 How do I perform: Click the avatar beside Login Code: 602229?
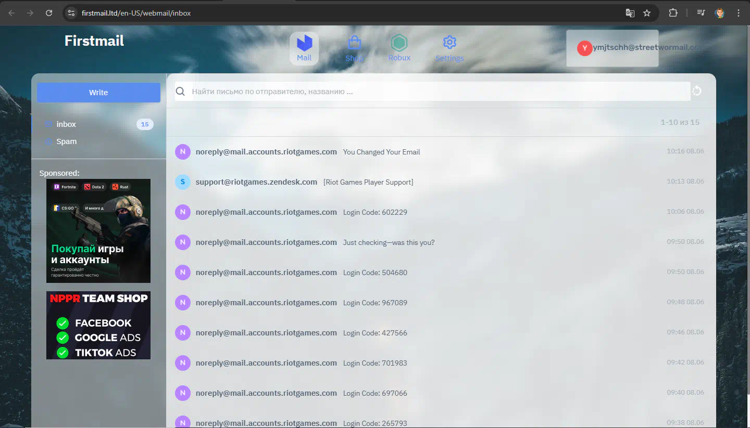[x=182, y=212]
